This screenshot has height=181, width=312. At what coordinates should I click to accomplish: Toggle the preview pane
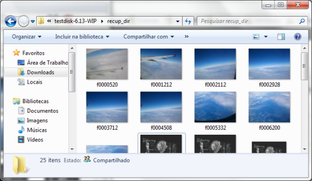click(281, 36)
